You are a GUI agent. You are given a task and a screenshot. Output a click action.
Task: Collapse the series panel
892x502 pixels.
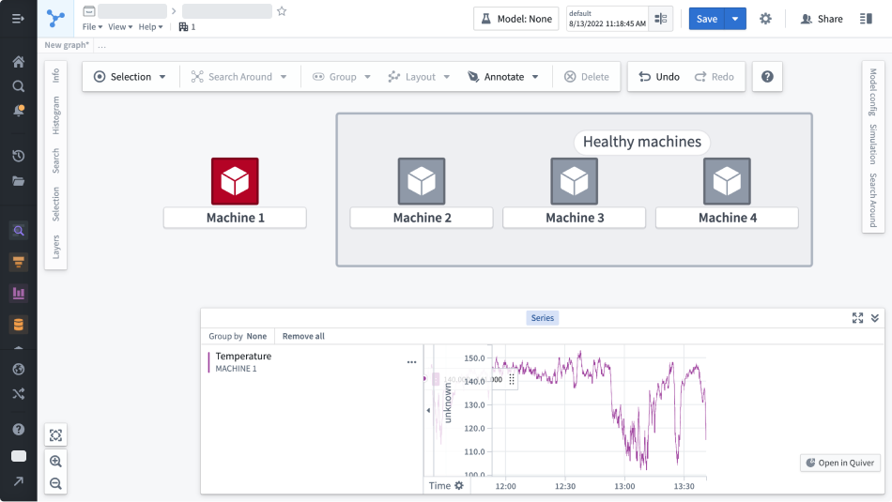click(x=875, y=318)
